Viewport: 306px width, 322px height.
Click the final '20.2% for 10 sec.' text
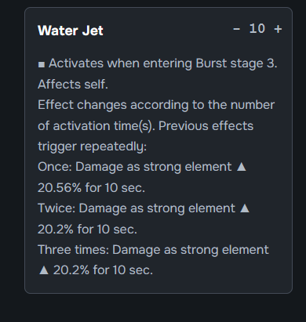103,270
